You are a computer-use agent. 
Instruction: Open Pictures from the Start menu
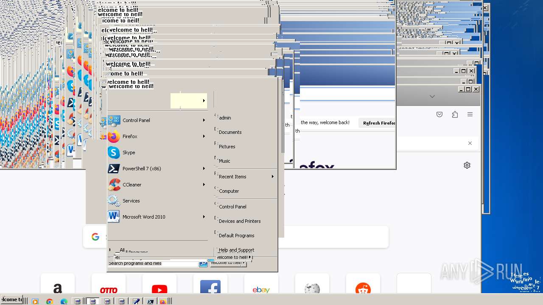coord(227,147)
